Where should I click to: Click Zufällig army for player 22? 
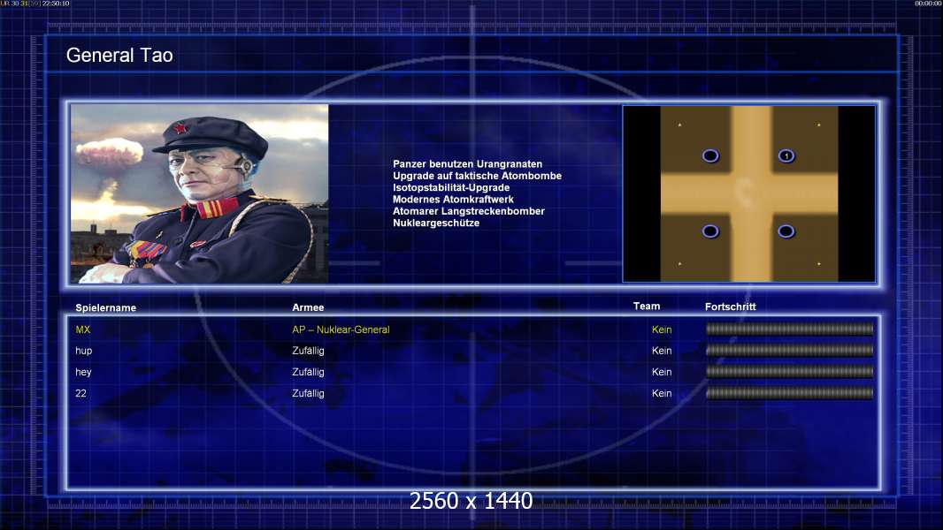click(308, 393)
